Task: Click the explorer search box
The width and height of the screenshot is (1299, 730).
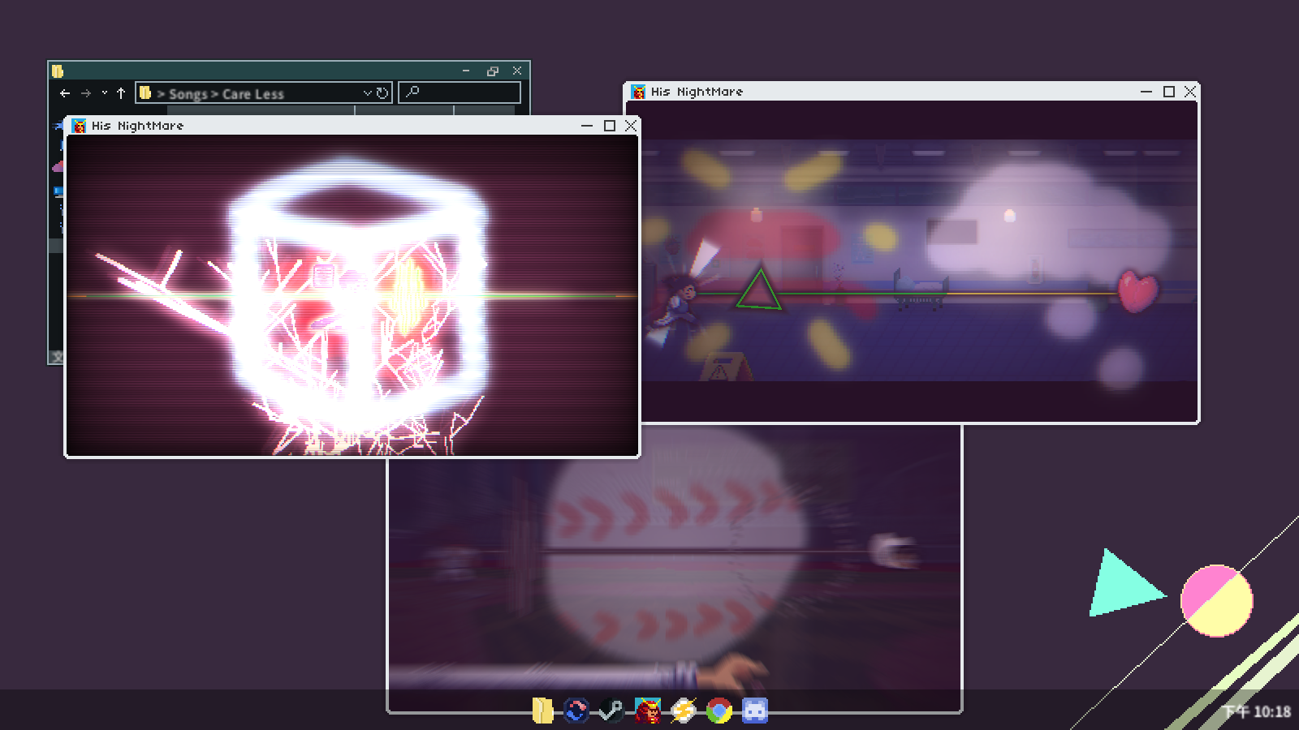Action: pos(460,92)
